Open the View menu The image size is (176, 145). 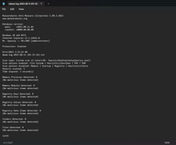(21, 9)
